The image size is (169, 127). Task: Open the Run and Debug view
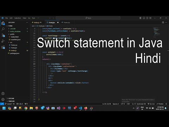click(3, 41)
